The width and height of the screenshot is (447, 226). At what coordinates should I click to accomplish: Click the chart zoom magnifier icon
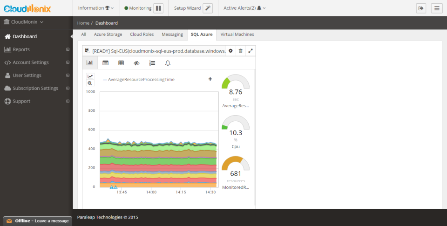(x=90, y=83)
